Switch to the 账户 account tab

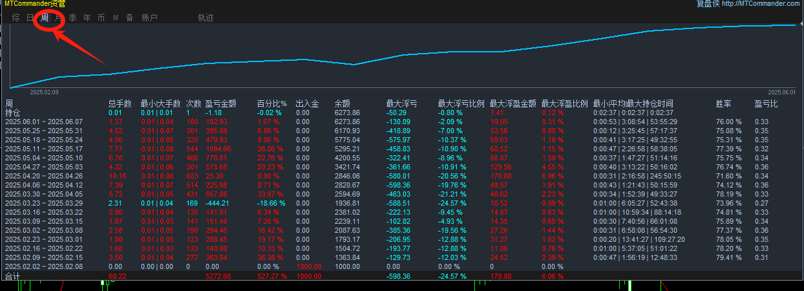pos(149,17)
